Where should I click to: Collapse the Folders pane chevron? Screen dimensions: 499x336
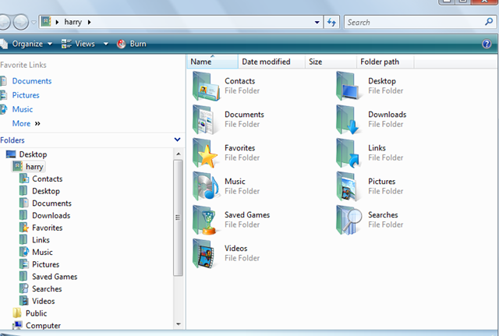click(178, 140)
